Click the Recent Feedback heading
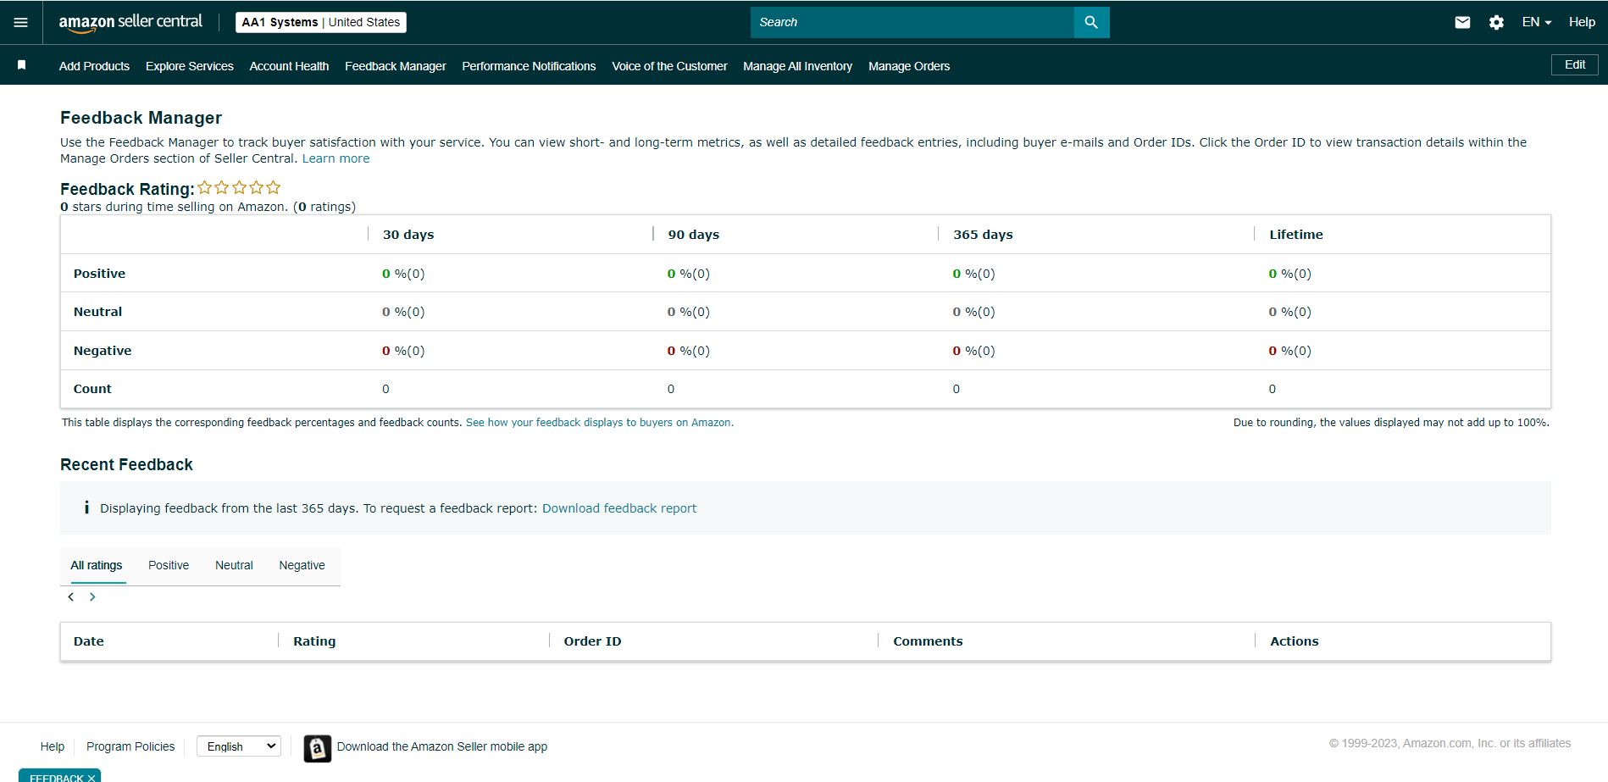The image size is (1608, 782). tap(126, 464)
